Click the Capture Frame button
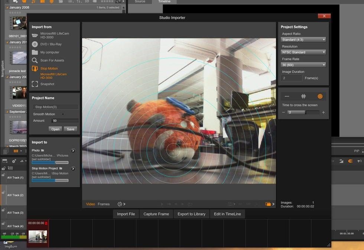 coord(156,214)
